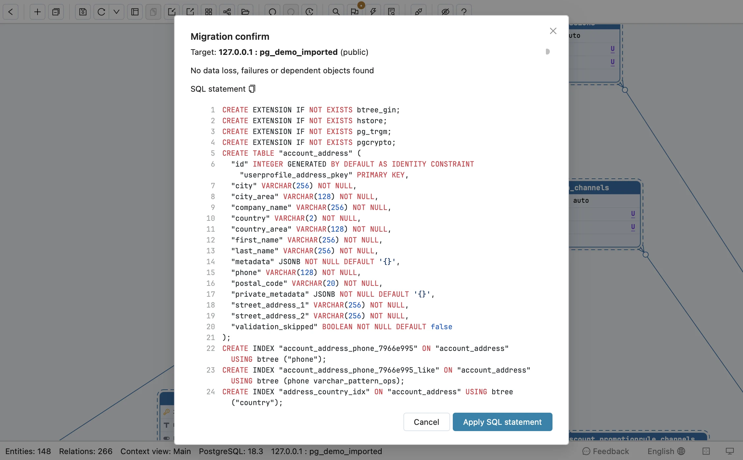Click the "validation_skipped" BOOLEAN line
Viewport: 743px width, 460px height.
[x=342, y=327]
